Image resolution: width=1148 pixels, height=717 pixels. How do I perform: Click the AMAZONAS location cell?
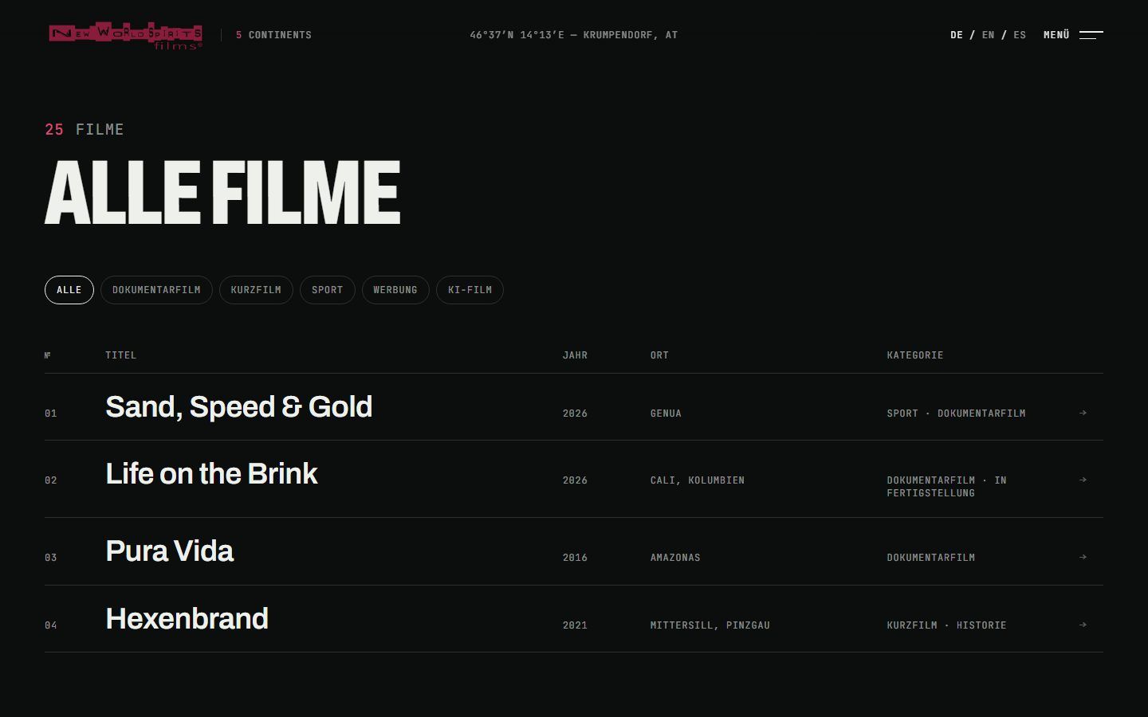675,558
